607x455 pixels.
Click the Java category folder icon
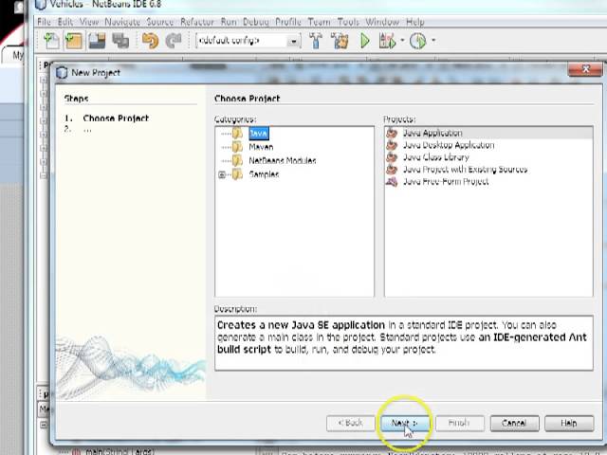click(x=237, y=134)
